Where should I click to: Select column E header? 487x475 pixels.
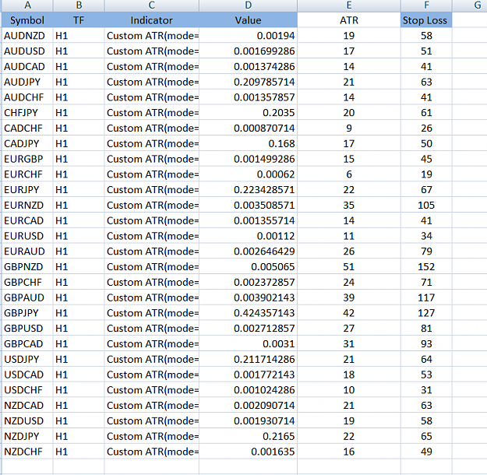pyautogui.click(x=349, y=5)
